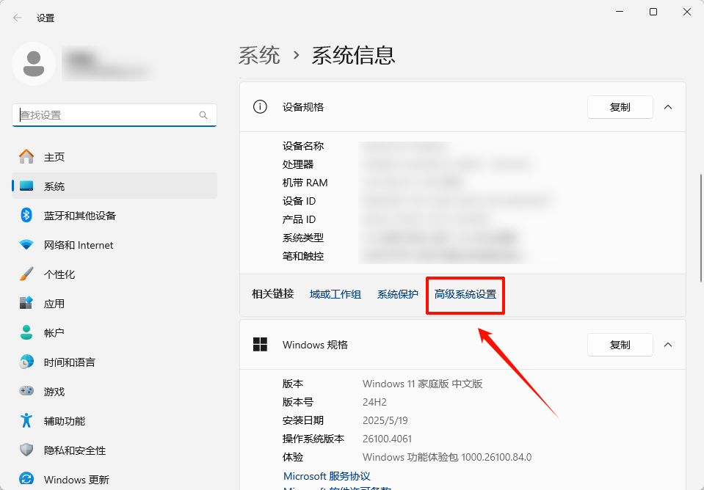This screenshot has height=490, width=704.
Task: Open 高级系统设置 link
Action: click(465, 294)
